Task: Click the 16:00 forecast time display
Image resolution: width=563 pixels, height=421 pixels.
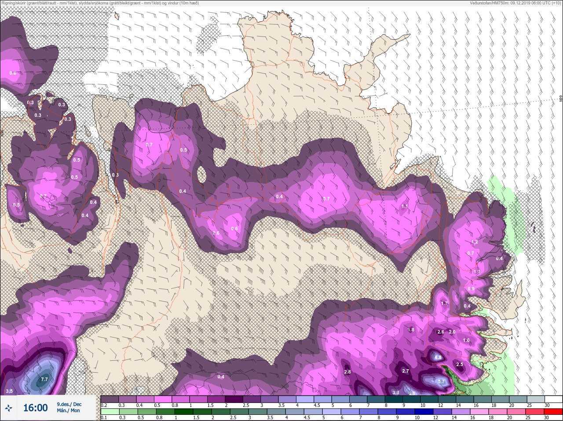Action: pyautogui.click(x=35, y=408)
